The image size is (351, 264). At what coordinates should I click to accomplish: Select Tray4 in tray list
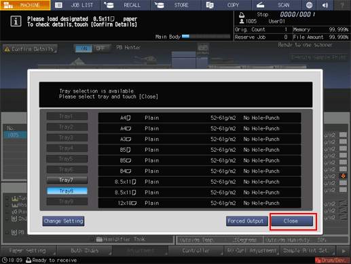tap(67, 148)
